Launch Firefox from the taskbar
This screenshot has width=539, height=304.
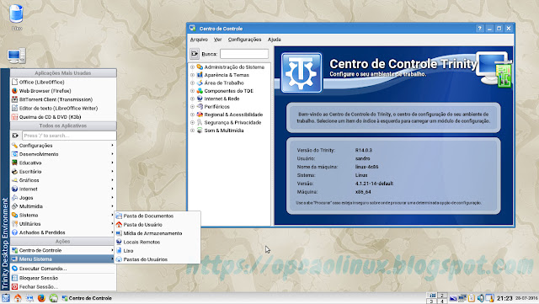click(41, 298)
